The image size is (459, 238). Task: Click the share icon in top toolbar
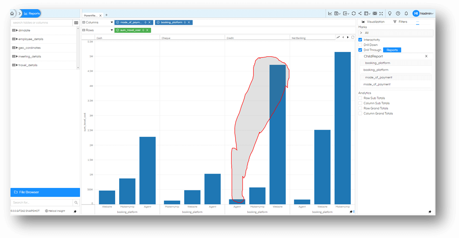(360, 14)
